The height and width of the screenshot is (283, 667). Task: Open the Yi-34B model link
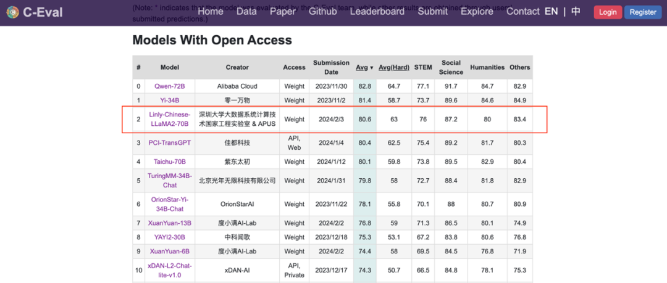[x=169, y=100]
